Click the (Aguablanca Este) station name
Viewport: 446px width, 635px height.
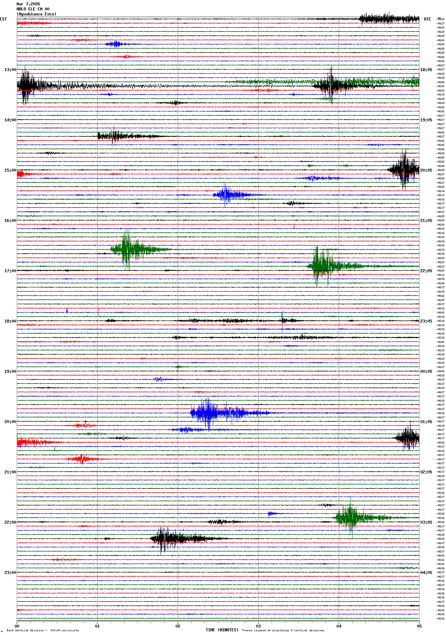(37, 14)
